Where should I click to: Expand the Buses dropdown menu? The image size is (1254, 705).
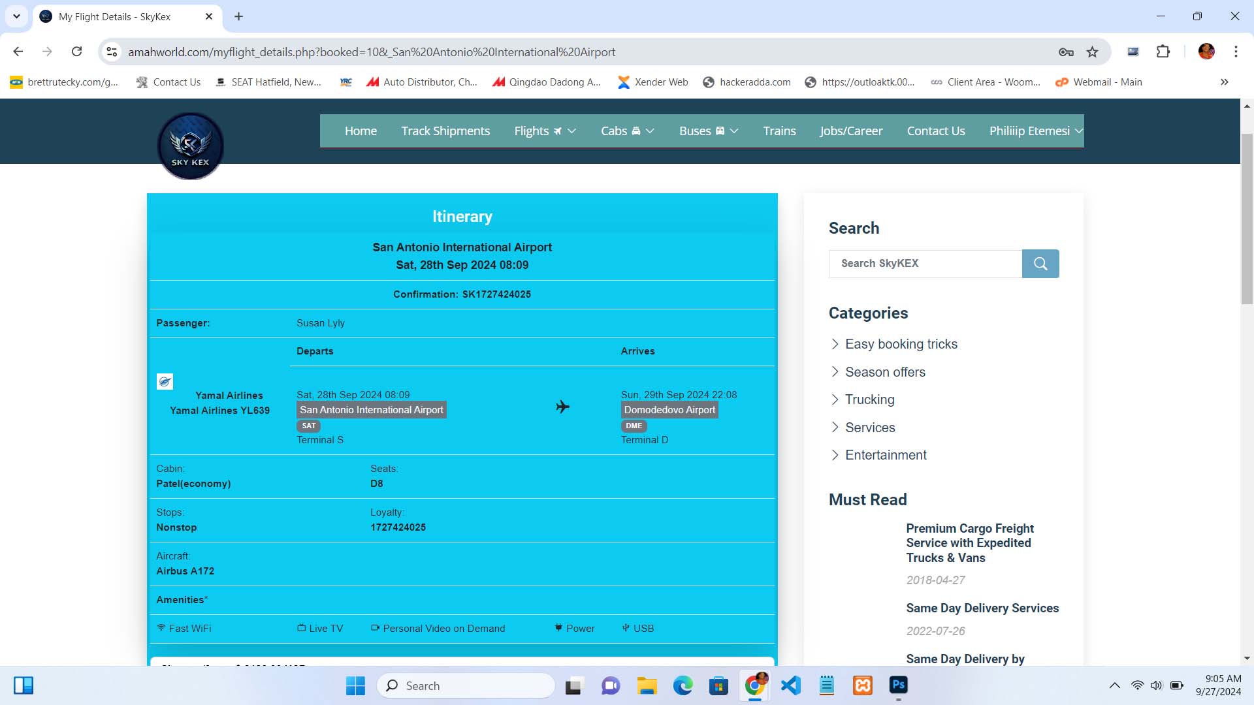(709, 131)
